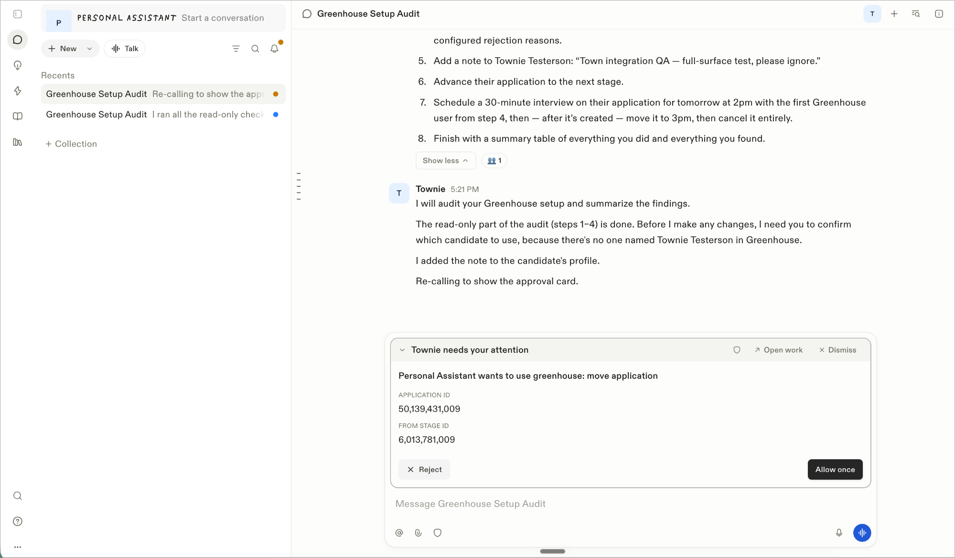Screen dimensions: 955x558
Task: Toggle the sidebar panel icon
Action: [x=18, y=14]
